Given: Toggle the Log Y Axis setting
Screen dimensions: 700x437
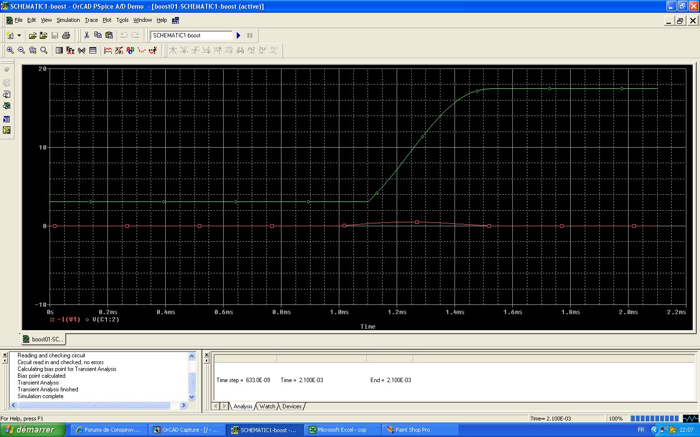Looking at the screenshot, I should point(93,50).
